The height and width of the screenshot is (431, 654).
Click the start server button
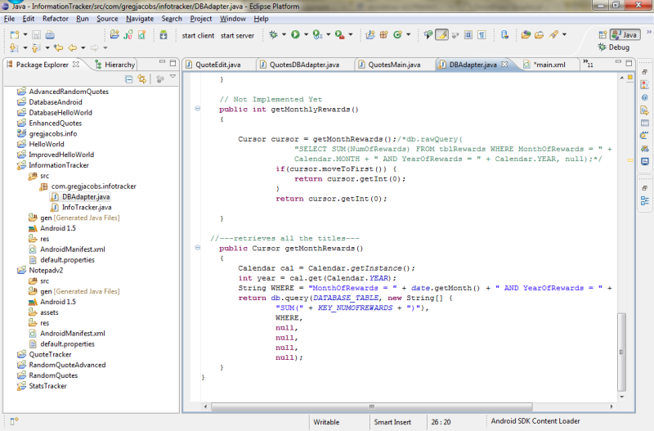(x=237, y=36)
